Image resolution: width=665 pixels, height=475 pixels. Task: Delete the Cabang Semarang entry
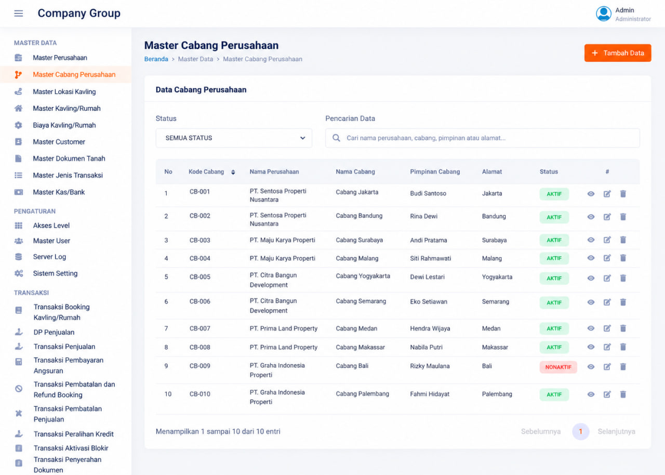click(x=623, y=302)
